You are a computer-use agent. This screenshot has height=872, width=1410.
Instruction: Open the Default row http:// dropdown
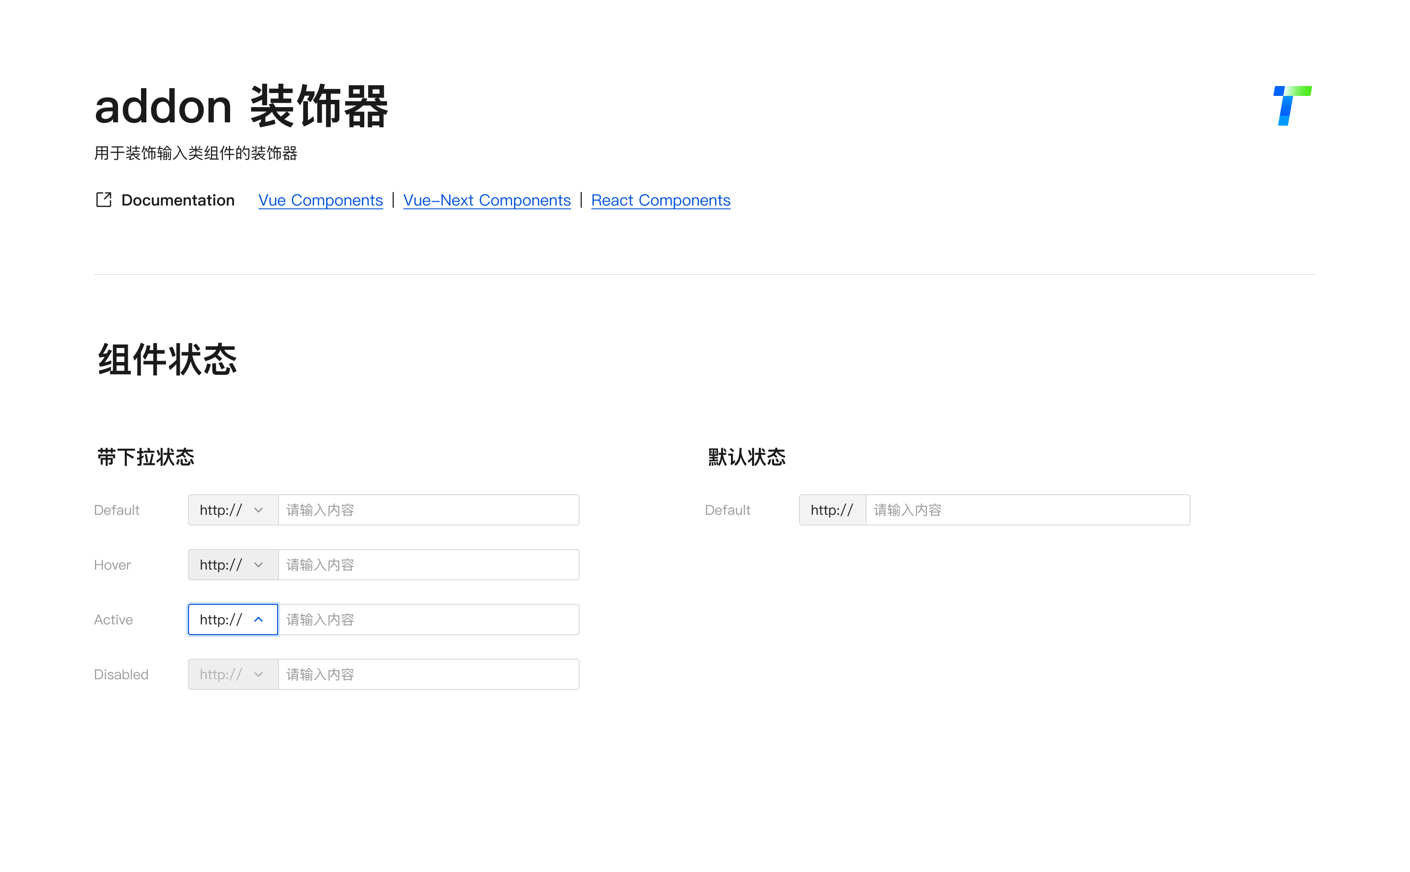coord(222,510)
